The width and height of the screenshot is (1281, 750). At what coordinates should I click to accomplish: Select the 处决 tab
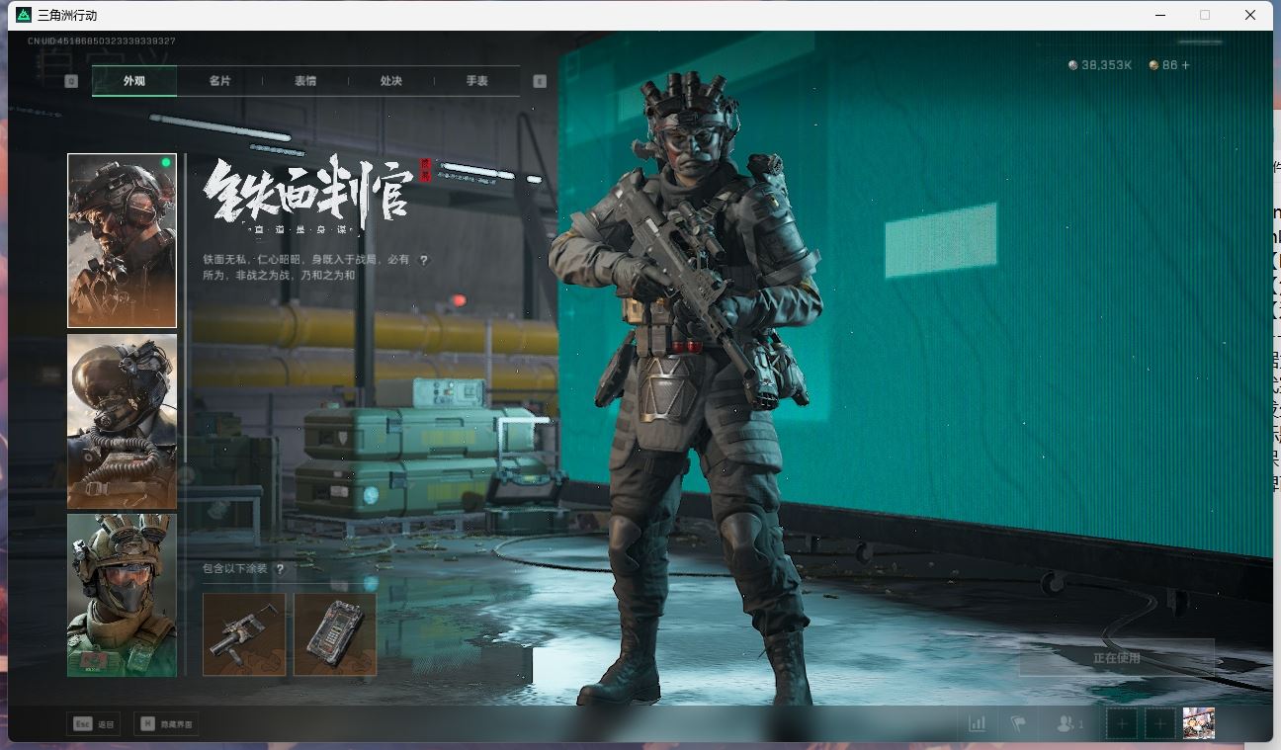(391, 81)
